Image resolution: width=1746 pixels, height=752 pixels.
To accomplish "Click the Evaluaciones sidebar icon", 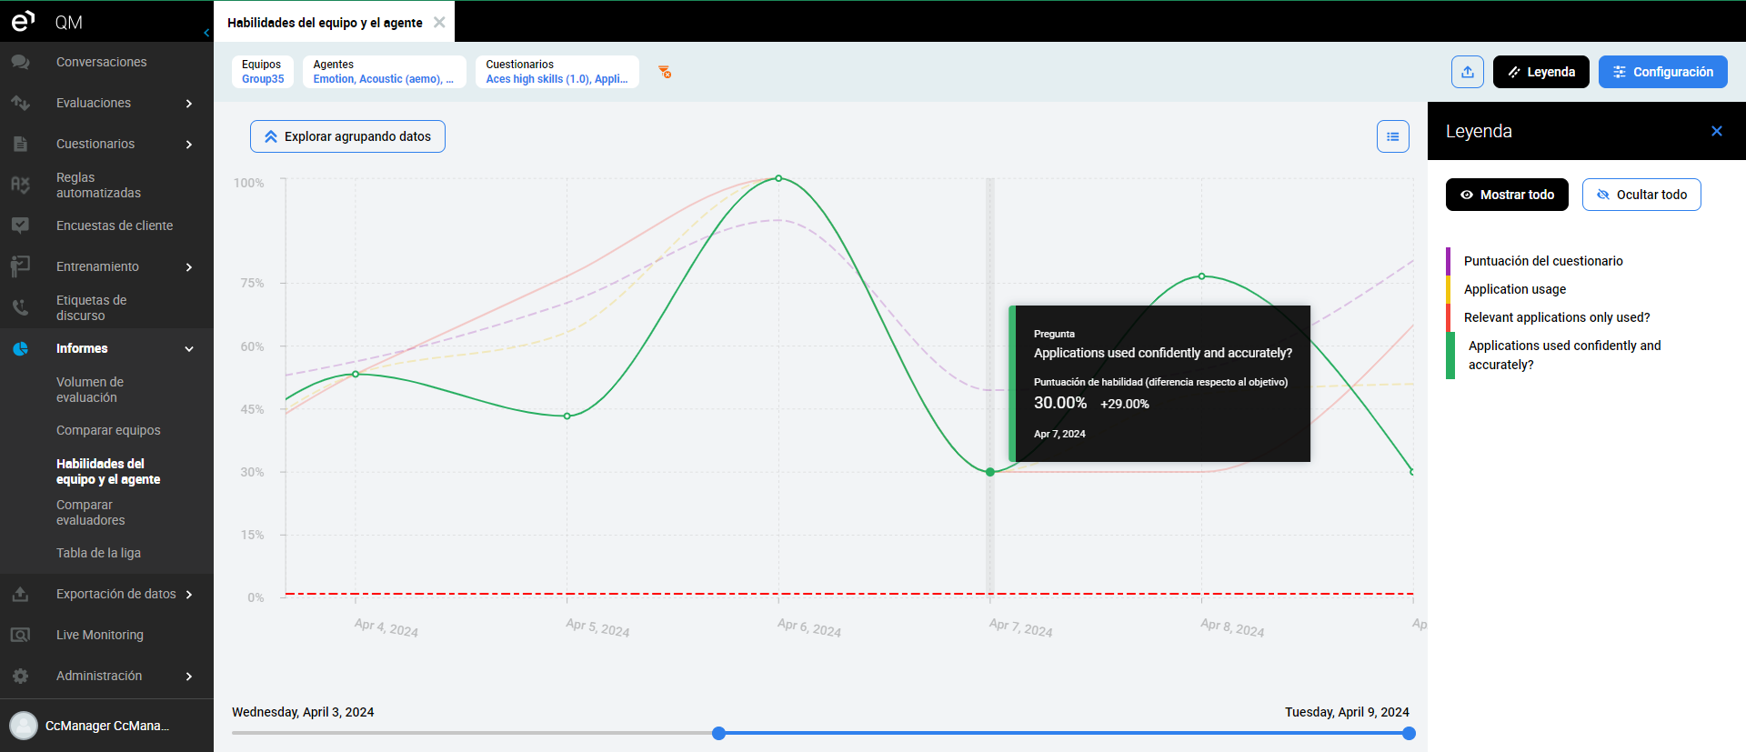I will (x=20, y=103).
